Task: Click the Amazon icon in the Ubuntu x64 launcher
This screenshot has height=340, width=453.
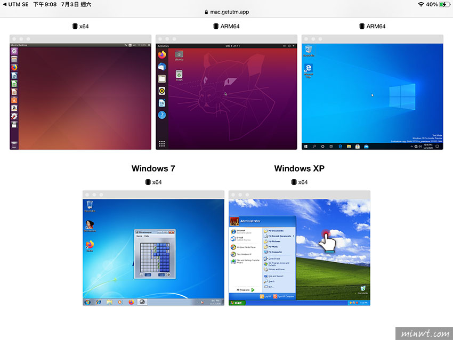Action: [14, 108]
